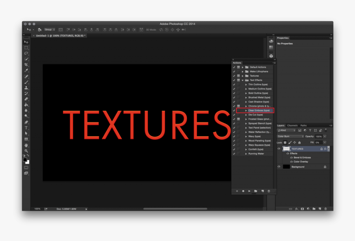This screenshot has height=241, width=355.
Task: Select the Blur tool
Action: click(26, 111)
